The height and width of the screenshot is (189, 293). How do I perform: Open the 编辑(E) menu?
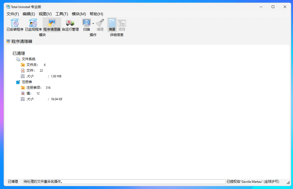[29, 14]
